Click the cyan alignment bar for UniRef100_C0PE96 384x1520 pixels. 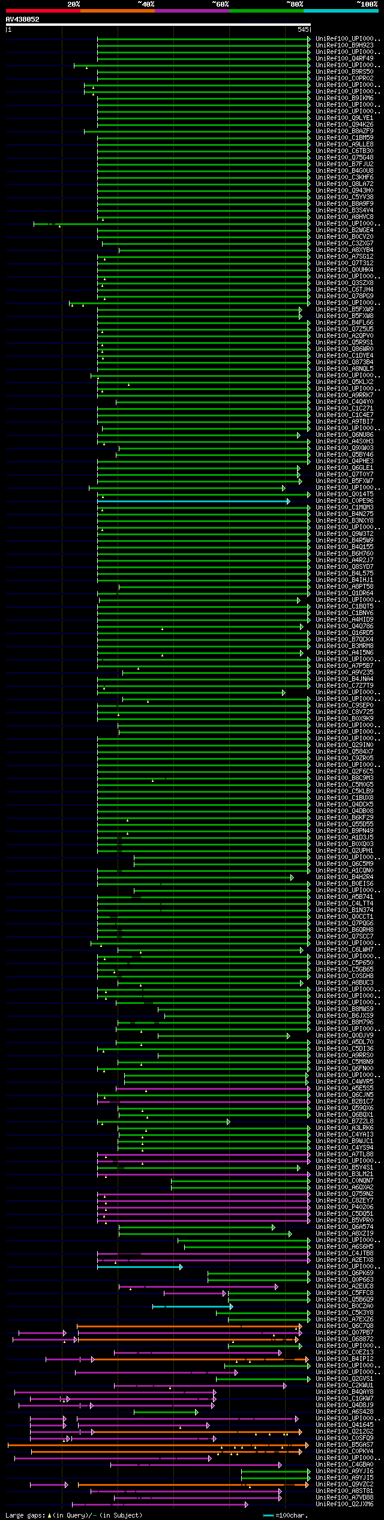(x=193, y=501)
